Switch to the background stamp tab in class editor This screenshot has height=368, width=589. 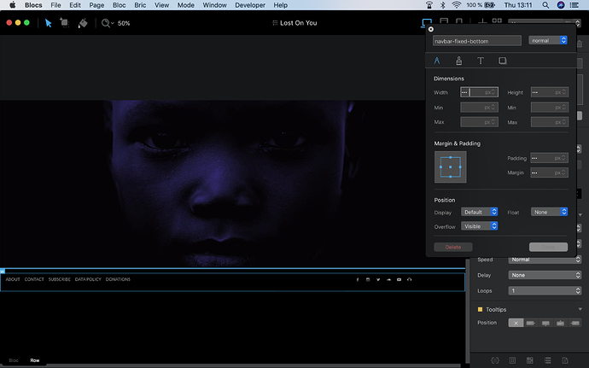[458, 61]
